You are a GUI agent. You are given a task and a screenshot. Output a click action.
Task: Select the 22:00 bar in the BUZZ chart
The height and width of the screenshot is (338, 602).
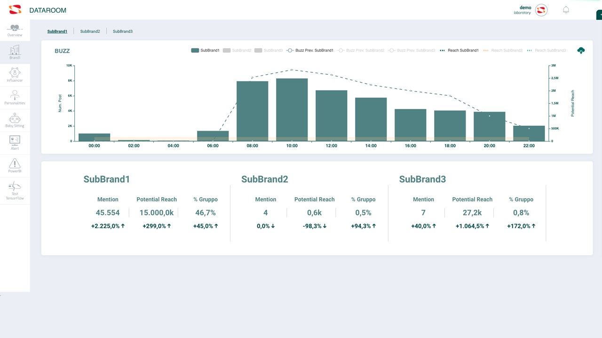(x=529, y=133)
